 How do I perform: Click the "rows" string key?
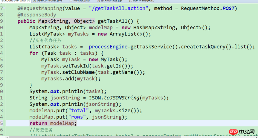[77, 117]
